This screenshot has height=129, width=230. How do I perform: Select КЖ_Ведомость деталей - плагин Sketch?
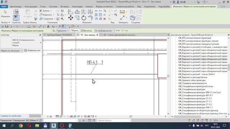point(197,74)
